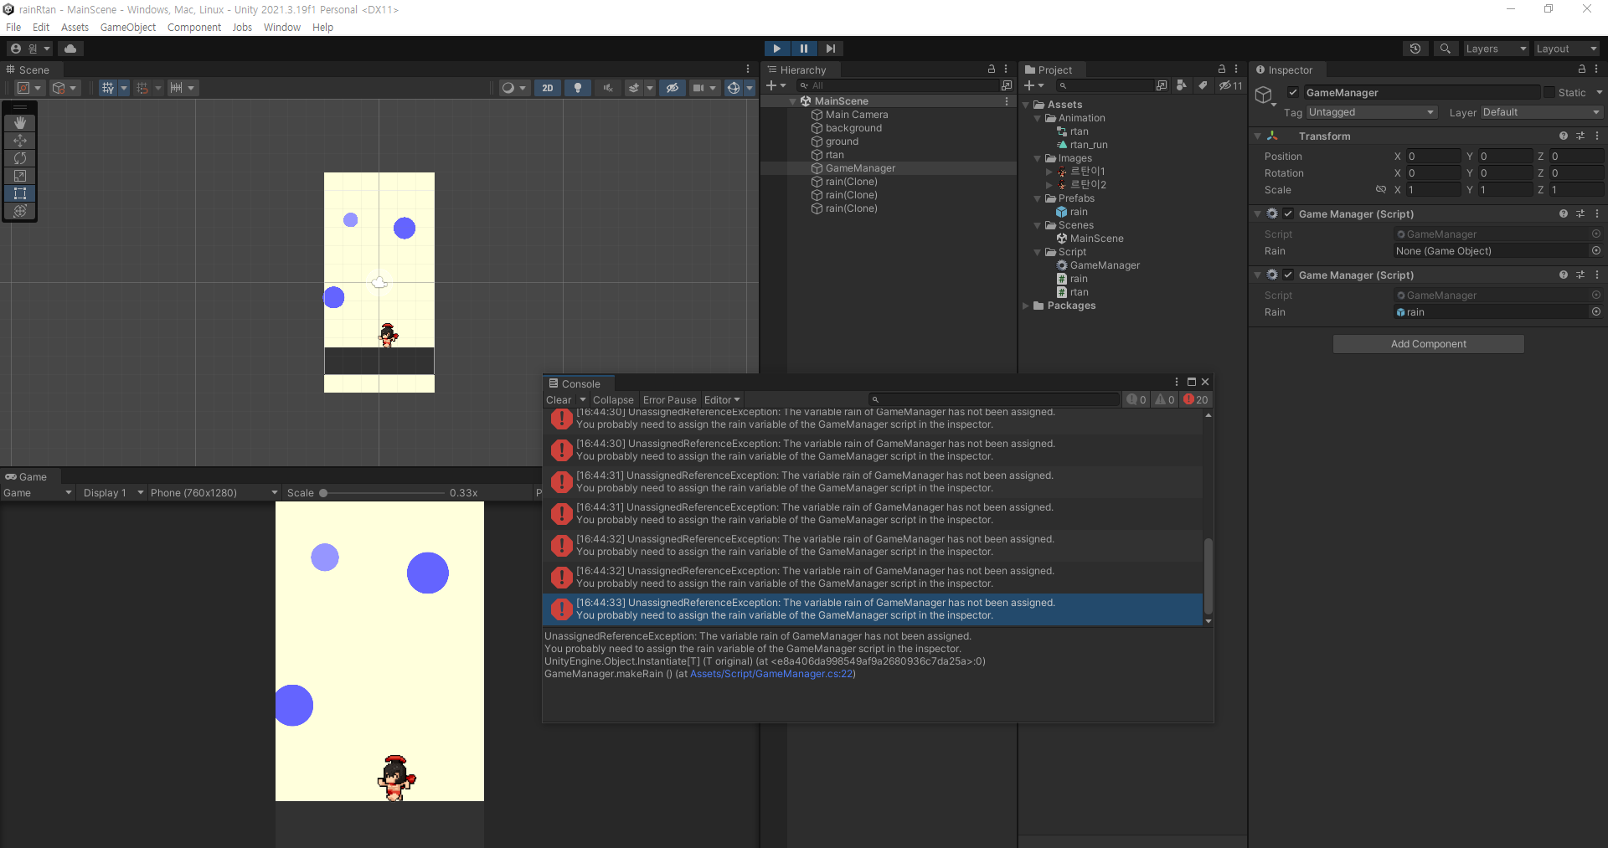Open the Tag dropdown showing Untagged
The width and height of the screenshot is (1608, 848).
pos(1372,112)
